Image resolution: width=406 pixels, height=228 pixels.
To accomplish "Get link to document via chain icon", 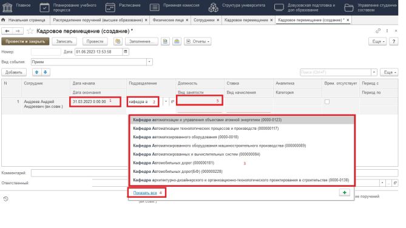I will tap(378, 31).
